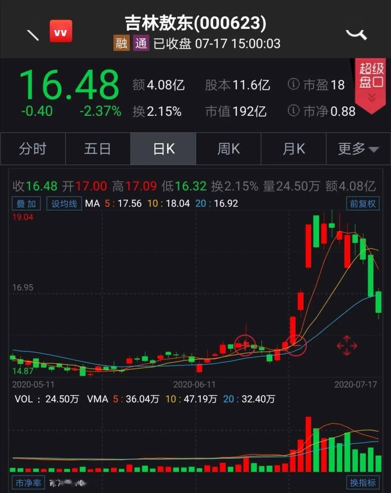The image size is (391, 493).
Task: Toggle 叠加 overlay mode
Action: (x=26, y=203)
